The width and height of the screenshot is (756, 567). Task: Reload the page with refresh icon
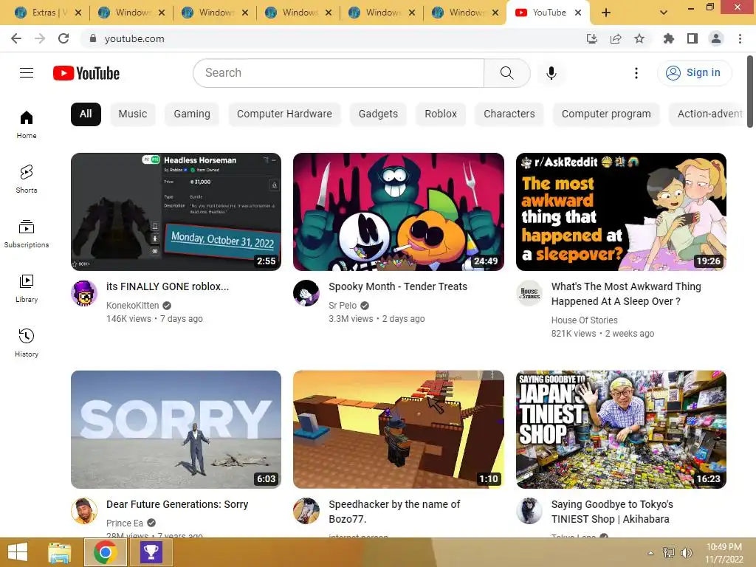click(x=63, y=38)
